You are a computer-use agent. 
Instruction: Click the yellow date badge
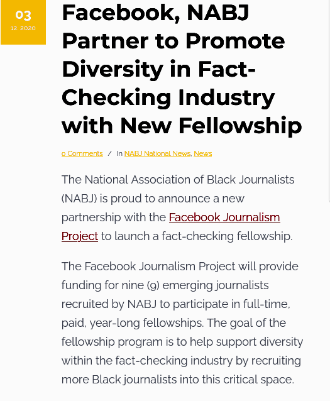[23, 22]
